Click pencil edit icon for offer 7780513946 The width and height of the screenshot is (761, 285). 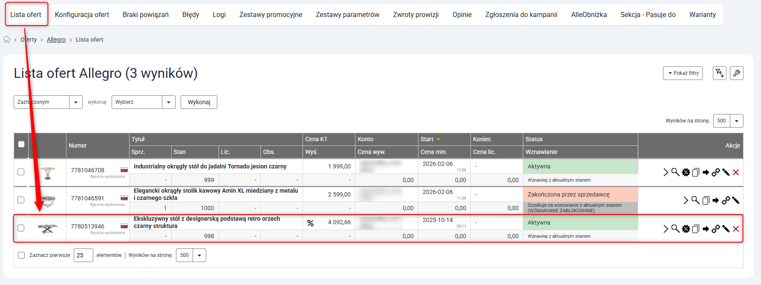(726, 229)
